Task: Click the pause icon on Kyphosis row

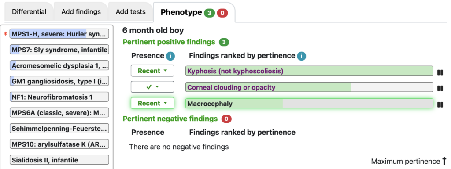Action: click(x=440, y=72)
